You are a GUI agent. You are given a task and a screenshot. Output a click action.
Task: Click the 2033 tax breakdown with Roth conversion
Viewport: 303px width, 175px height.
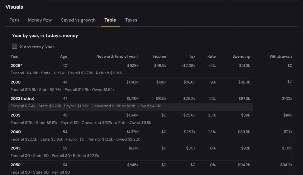[x=85, y=106]
